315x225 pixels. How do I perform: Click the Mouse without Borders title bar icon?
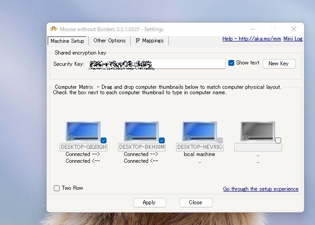click(x=54, y=29)
